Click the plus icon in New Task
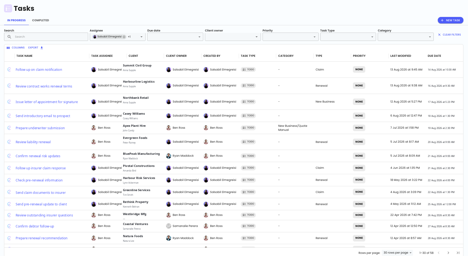Viewport: 468px width, 256px height. pyautogui.click(x=442, y=20)
